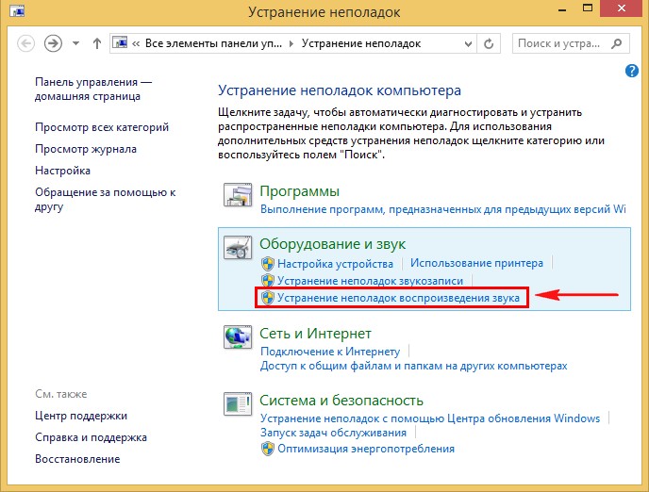The width and height of the screenshot is (649, 492).
Task: Open Центра обновления Windows troubleshooter link
Action: [x=430, y=418]
